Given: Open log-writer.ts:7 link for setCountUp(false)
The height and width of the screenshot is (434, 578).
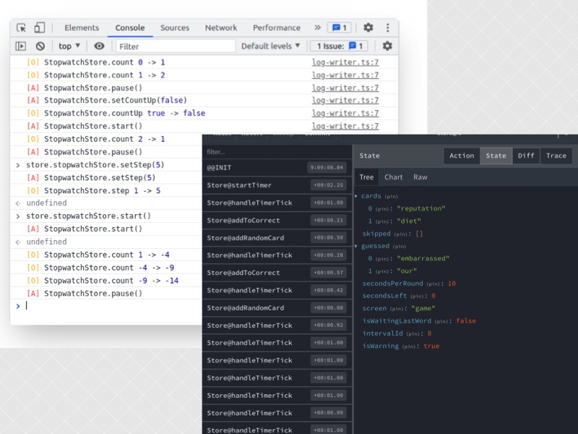Looking at the screenshot, I should (x=345, y=100).
